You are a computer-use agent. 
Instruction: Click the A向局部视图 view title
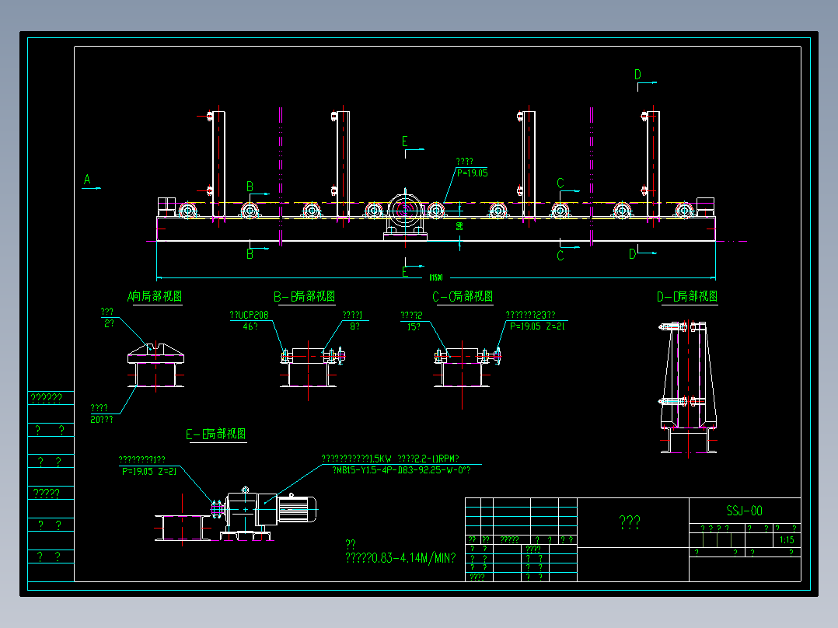pos(155,296)
